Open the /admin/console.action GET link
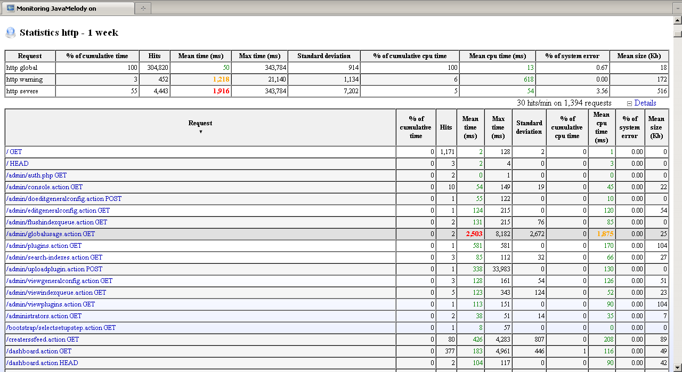Screen dimensions: 682x372 44,187
